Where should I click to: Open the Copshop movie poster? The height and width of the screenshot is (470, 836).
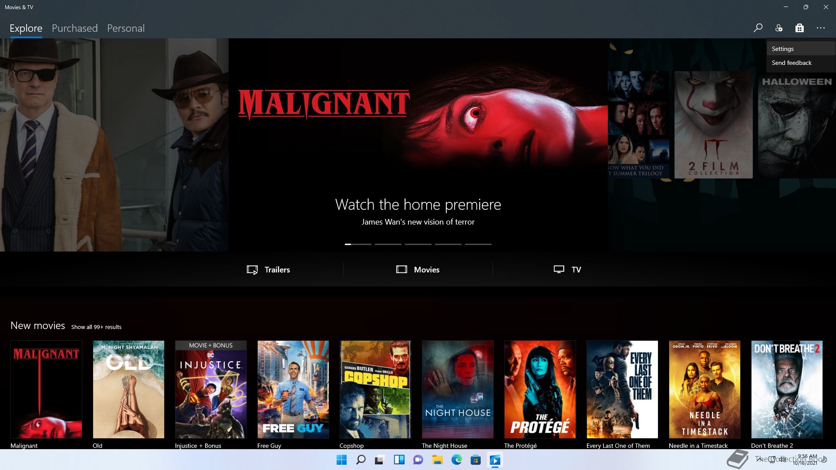[375, 389]
